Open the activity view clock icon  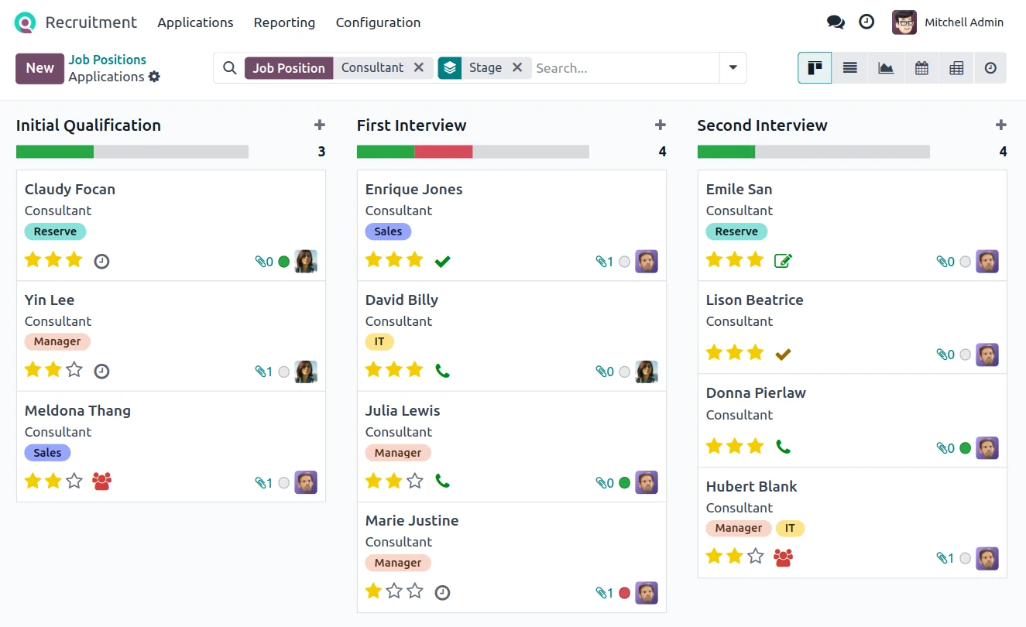pos(990,68)
